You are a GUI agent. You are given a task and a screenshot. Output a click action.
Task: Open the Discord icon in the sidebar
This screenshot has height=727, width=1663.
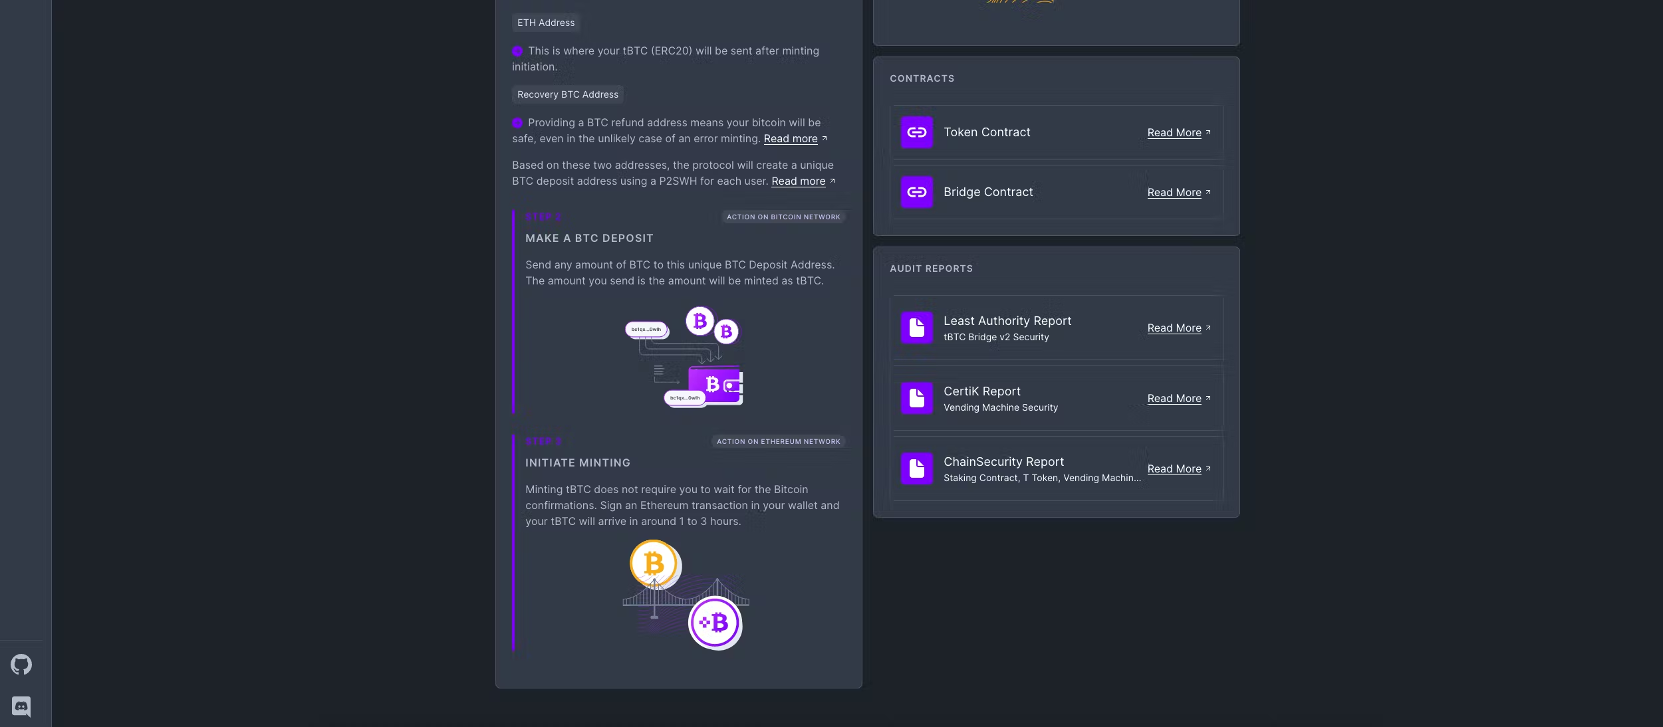[x=21, y=706]
